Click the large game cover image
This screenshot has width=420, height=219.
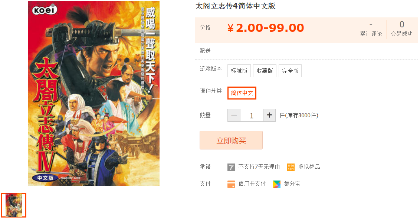coord(94,93)
